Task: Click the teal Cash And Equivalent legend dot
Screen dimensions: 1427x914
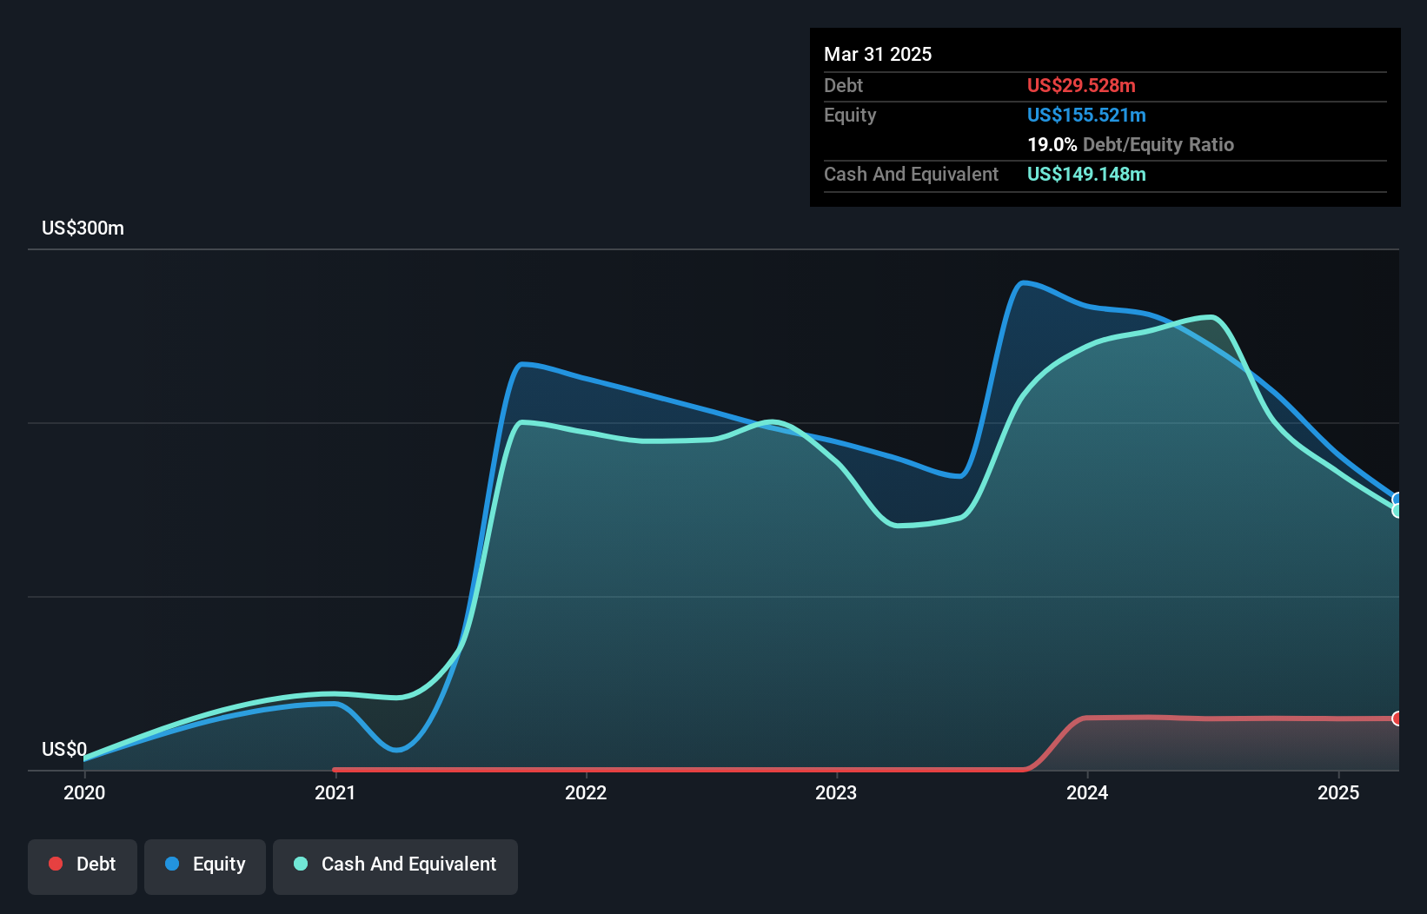Action: pos(301,864)
